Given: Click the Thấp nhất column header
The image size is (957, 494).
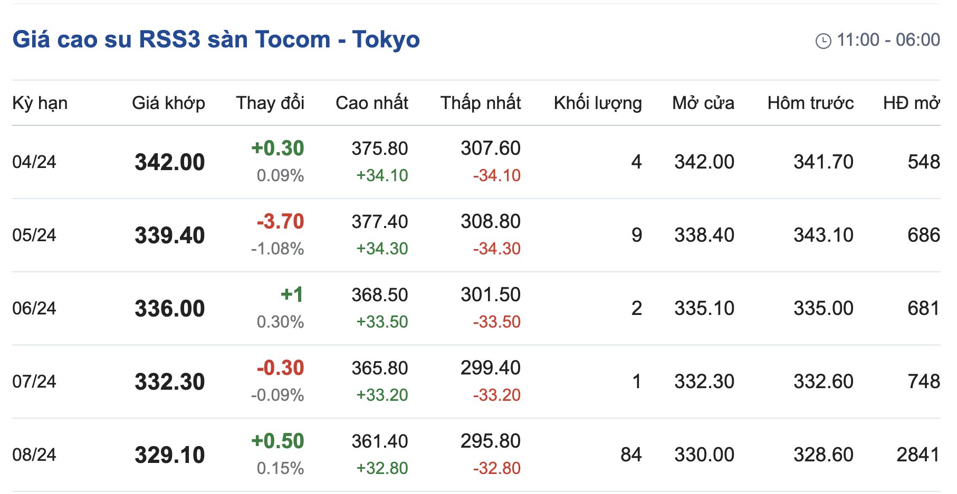Looking at the screenshot, I should 481,103.
